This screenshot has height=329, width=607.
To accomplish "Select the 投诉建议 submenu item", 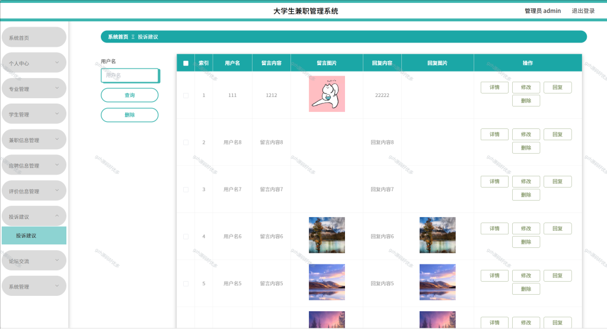I will tap(34, 236).
